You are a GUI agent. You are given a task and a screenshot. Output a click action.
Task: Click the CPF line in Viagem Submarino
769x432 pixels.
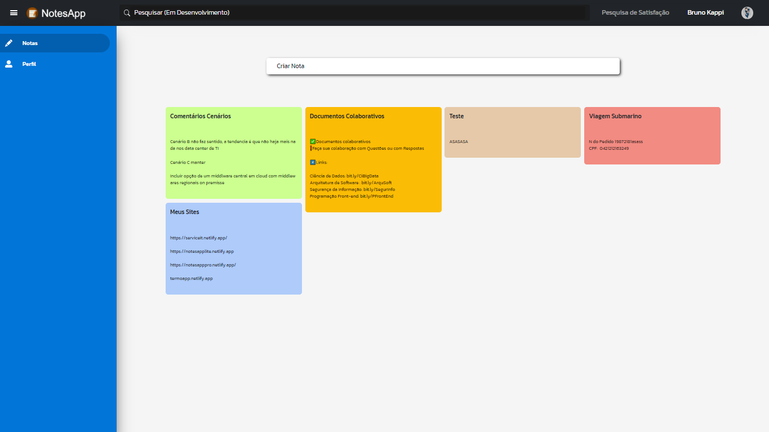click(609, 148)
